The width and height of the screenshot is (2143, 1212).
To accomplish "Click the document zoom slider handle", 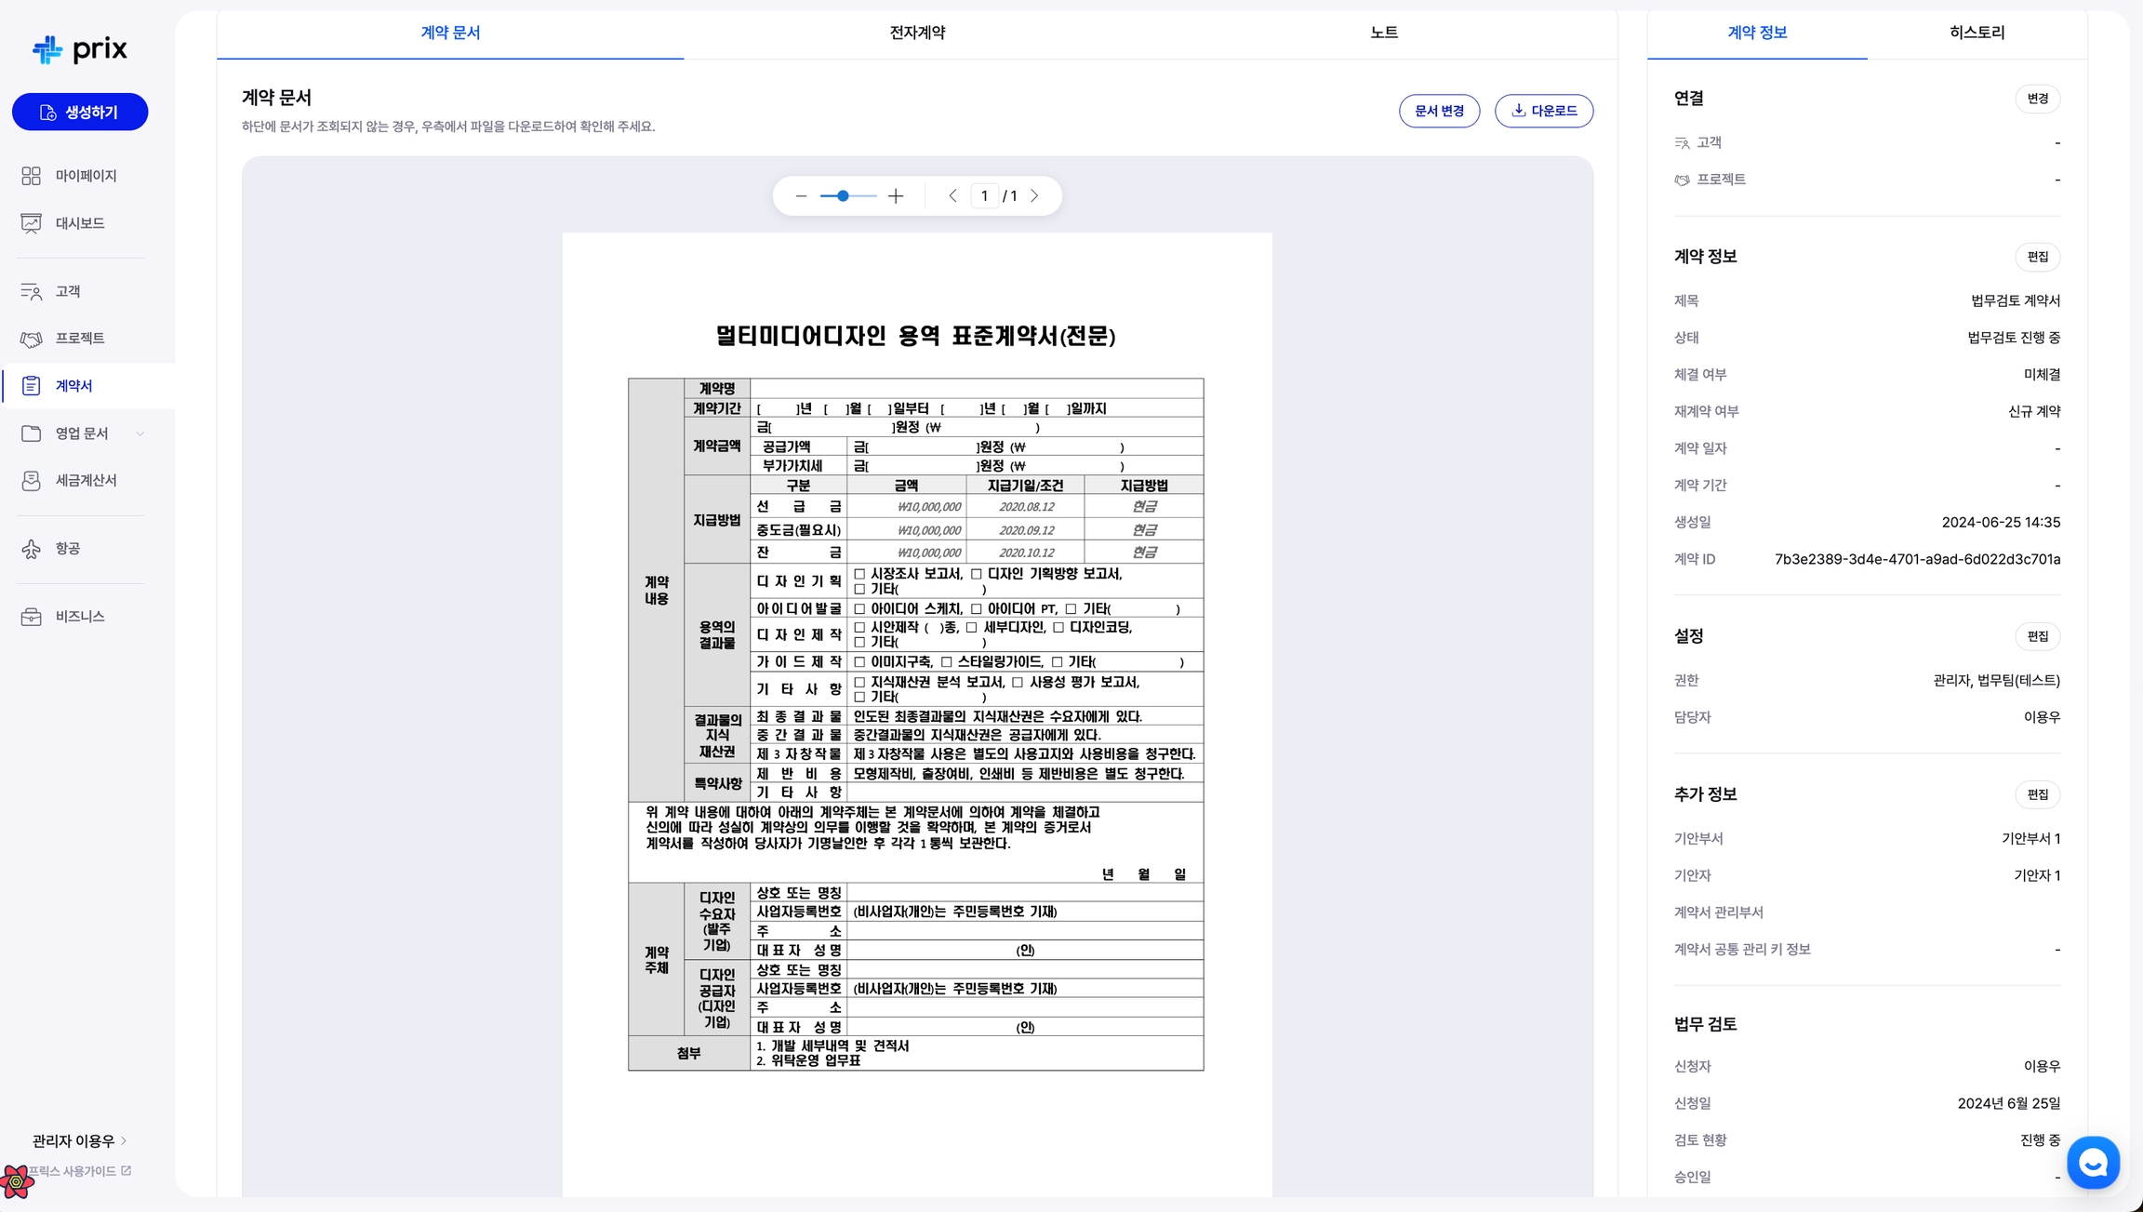I will pos(843,196).
